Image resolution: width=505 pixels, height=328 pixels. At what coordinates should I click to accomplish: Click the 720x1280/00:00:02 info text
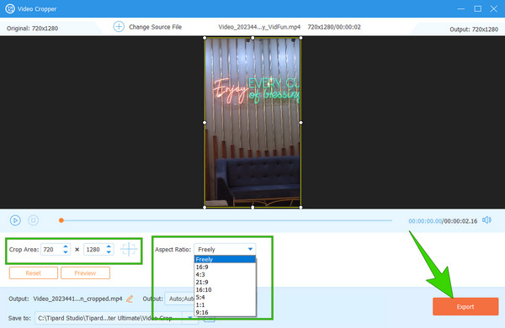(x=334, y=27)
